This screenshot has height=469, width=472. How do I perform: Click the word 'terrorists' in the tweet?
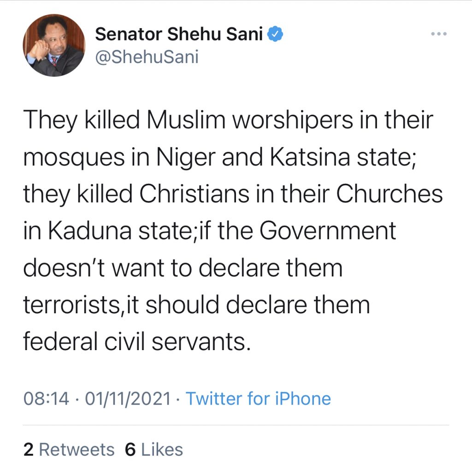point(71,304)
